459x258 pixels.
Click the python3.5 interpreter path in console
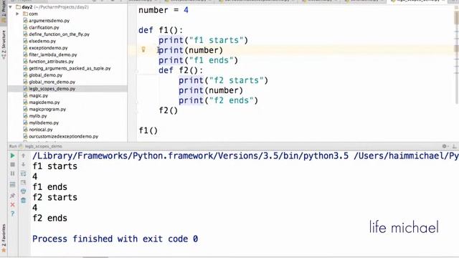pos(191,156)
